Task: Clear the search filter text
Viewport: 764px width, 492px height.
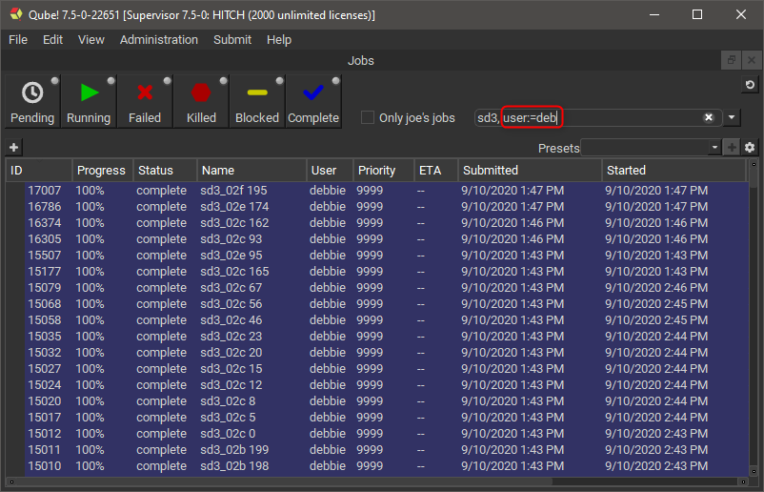Action: coord(709,117)
